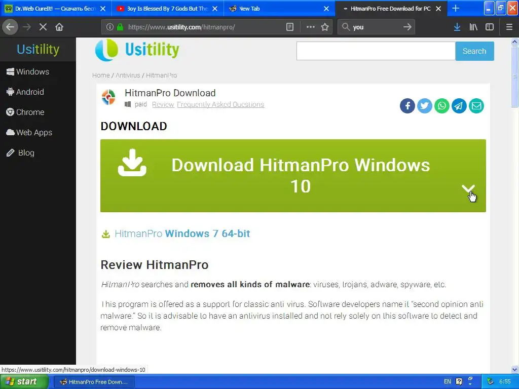The width and height of the screenshot is (519, 389).
Task: Click the HitmanPro app icon
Action: pos(108,97)
